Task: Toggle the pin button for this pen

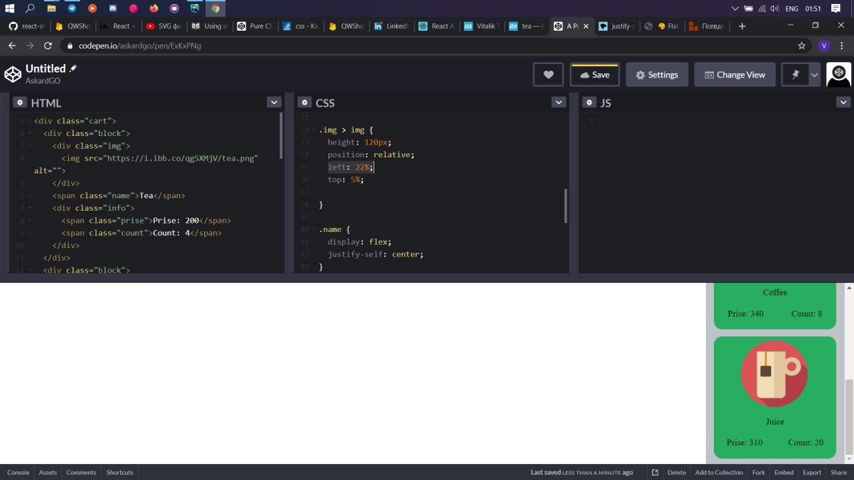Action: [x=795, y=75]
